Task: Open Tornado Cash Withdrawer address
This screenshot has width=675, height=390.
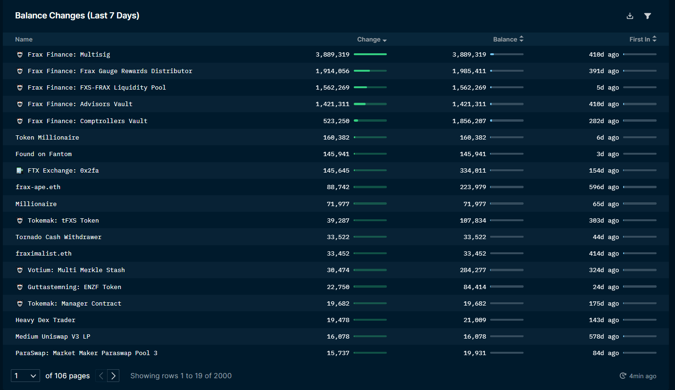Action: tap(58, 237)
